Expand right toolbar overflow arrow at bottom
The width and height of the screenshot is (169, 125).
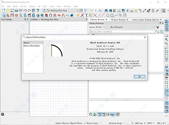(167, 116)
